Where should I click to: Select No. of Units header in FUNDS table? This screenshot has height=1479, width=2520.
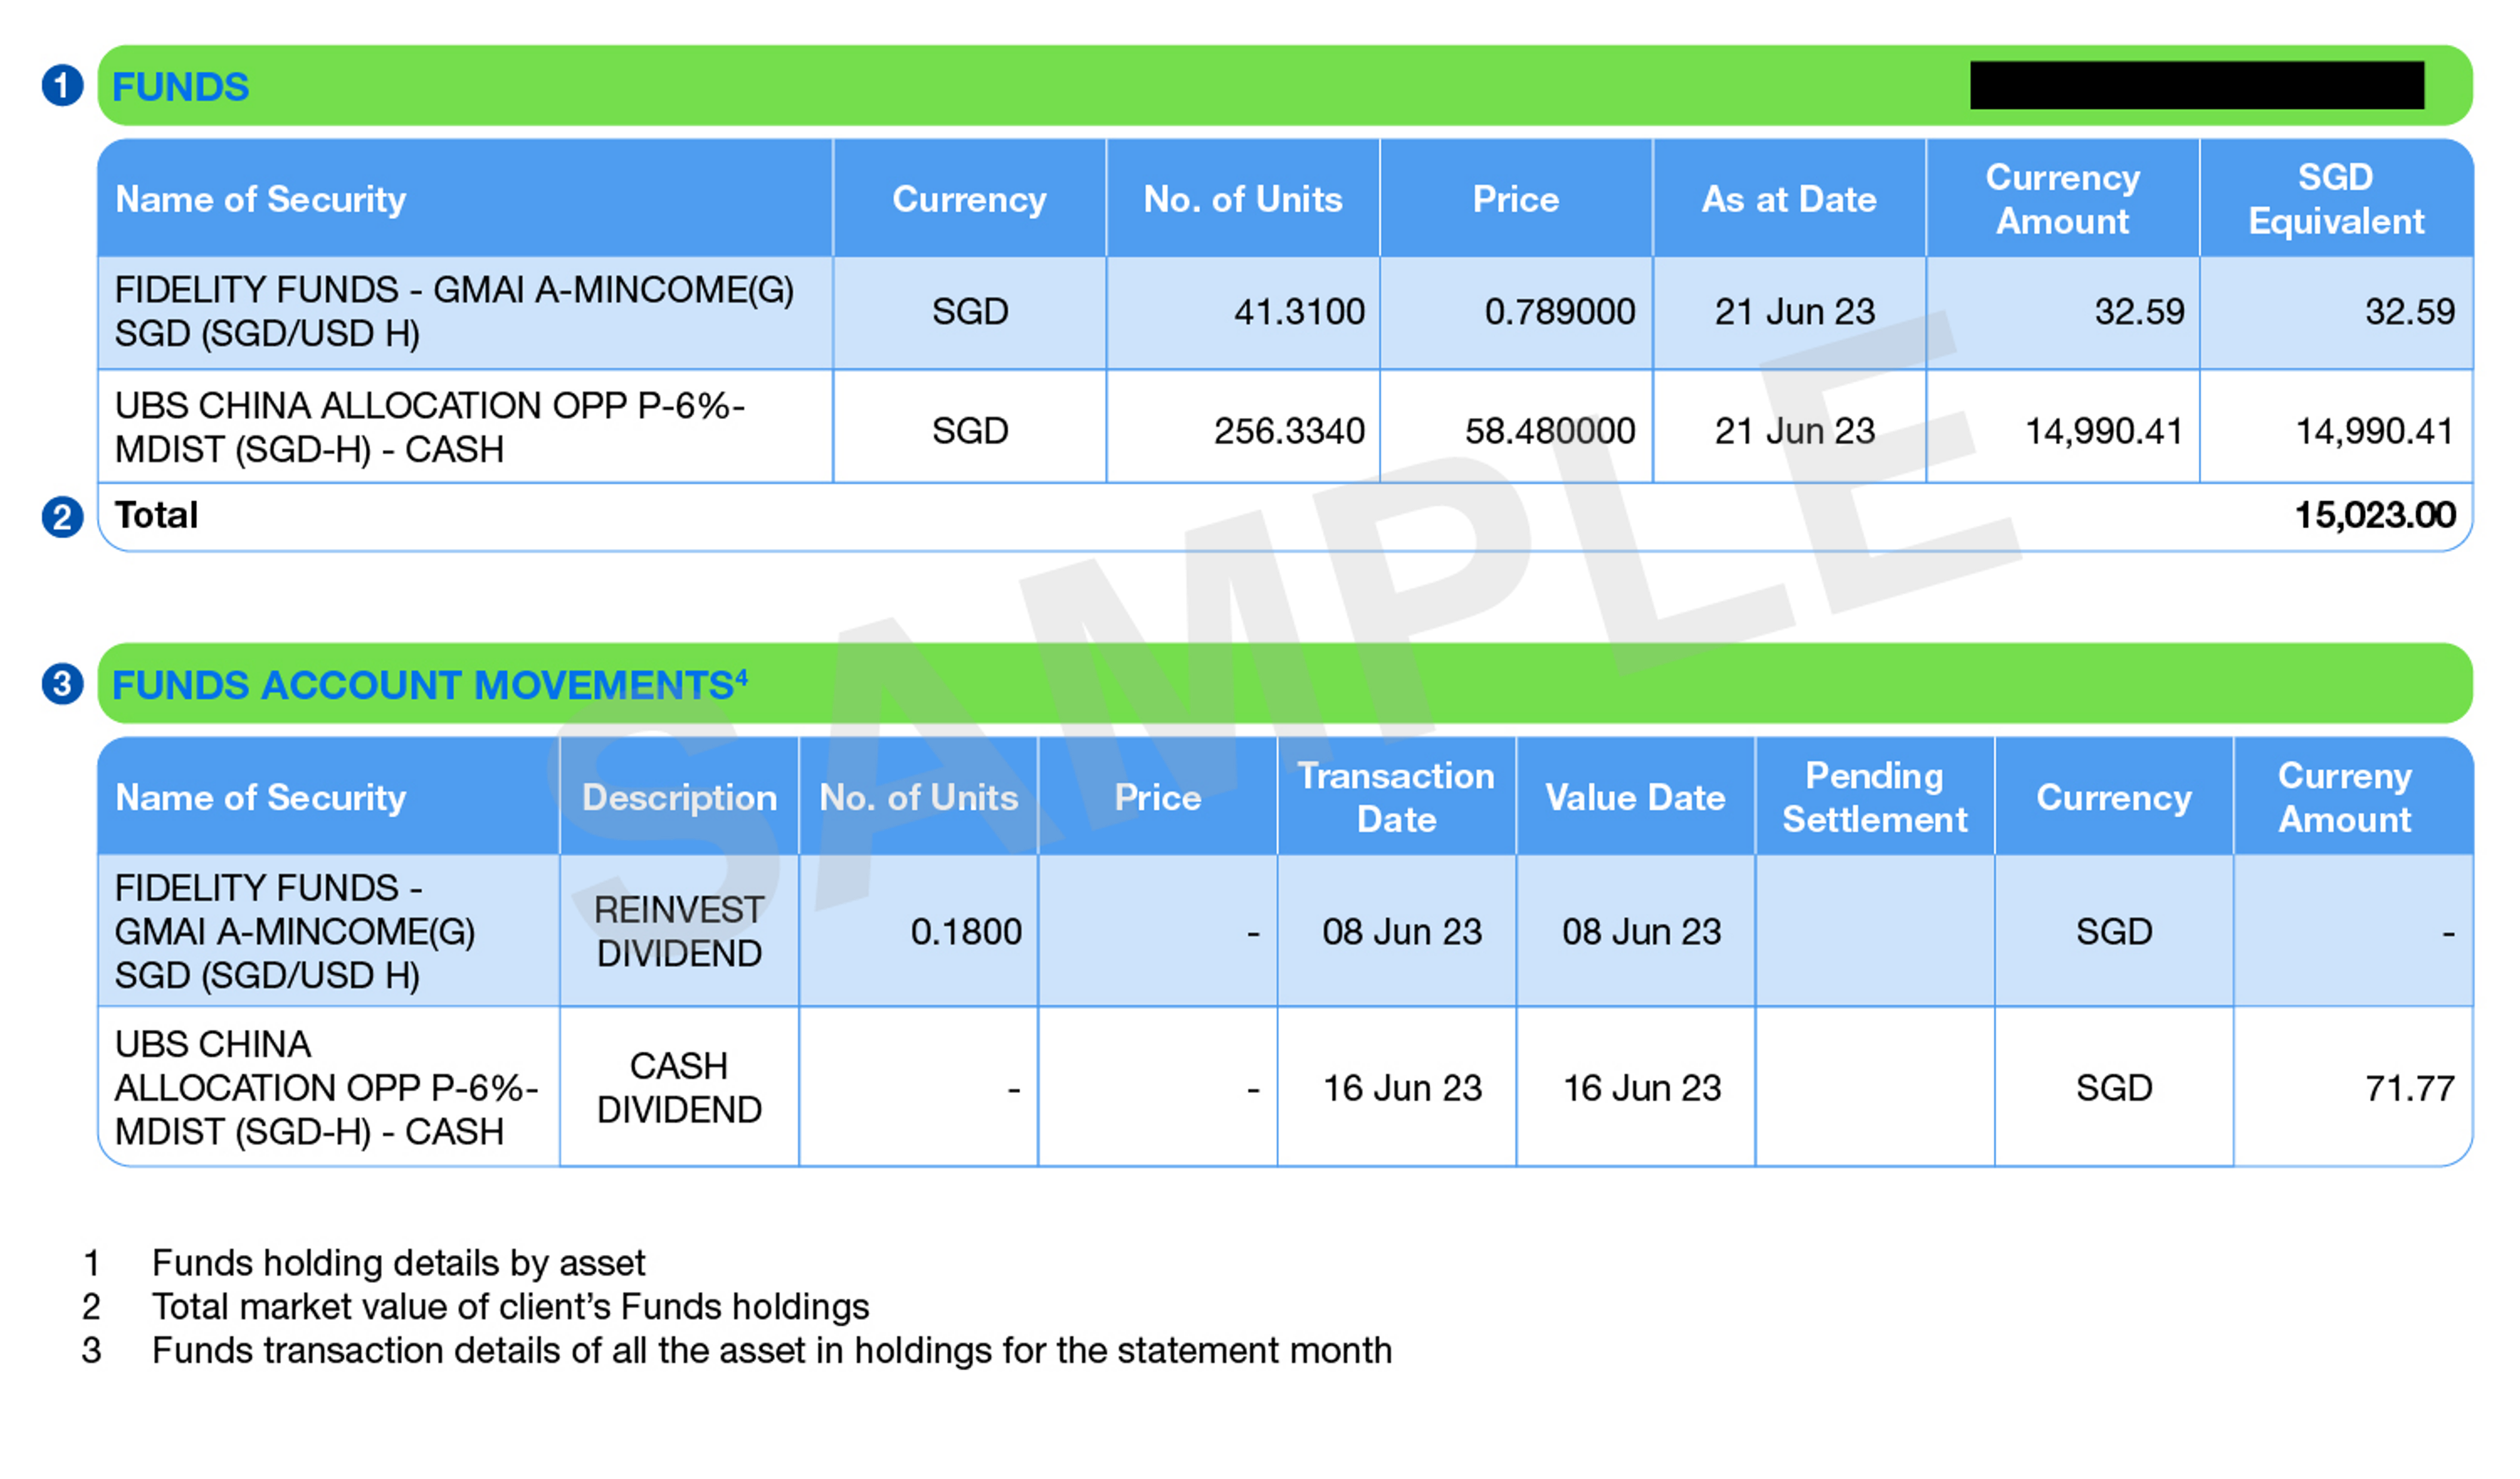pos(1243,199)
